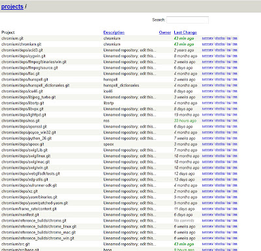The height and width of the screenshot is (251, 261).
Task: View shortlog of chromium/deps/swig/mac.git row
Action: tap(220, 162)
